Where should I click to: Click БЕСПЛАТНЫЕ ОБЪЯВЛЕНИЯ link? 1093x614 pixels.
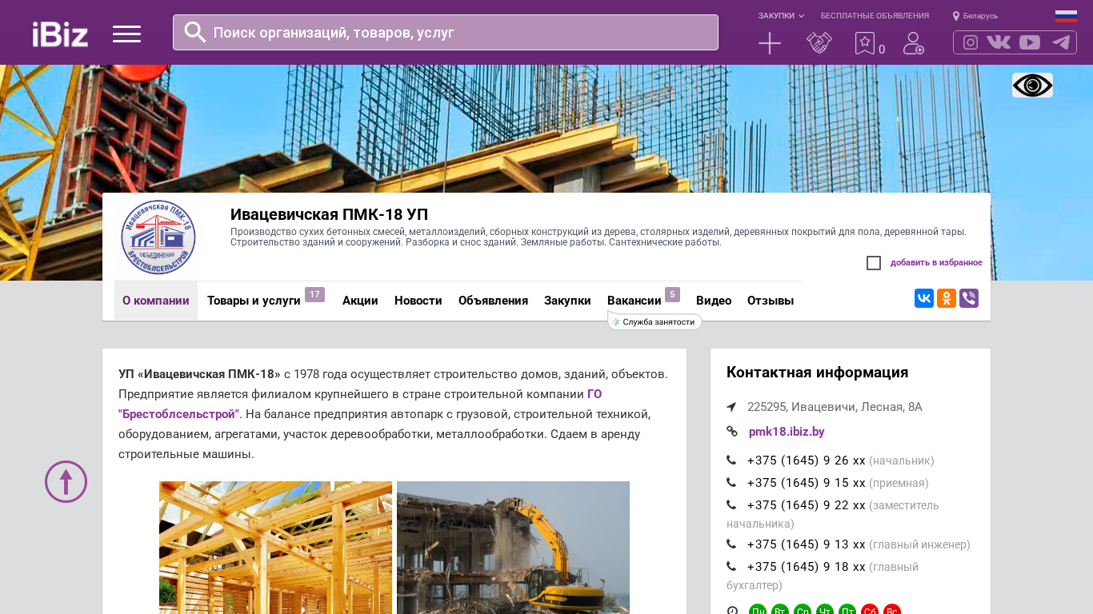click(875, 16)
